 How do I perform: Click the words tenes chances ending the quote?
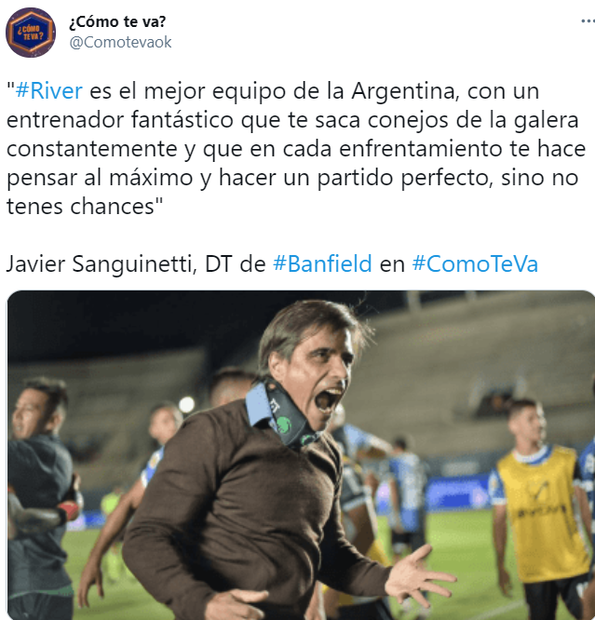click(x=85, y=206)
